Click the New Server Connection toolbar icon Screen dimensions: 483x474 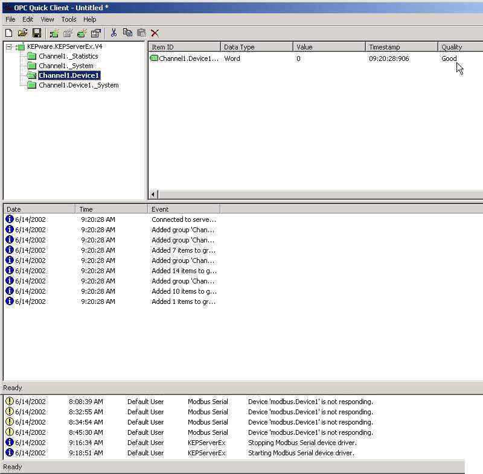(x=54, y=33)
